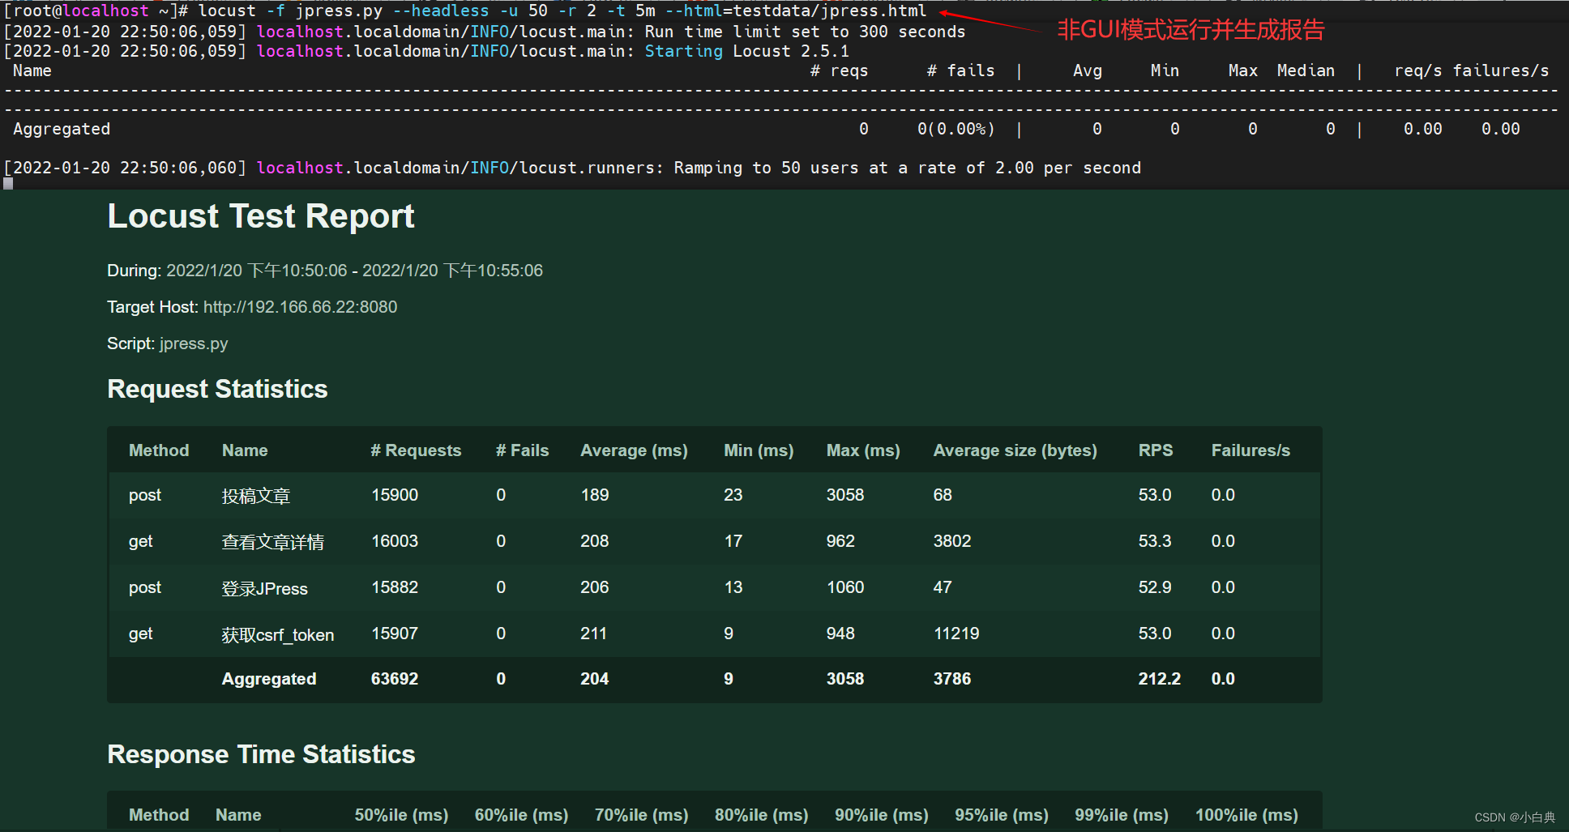Click the min value 23
Image resolution: width=1569 pixels, height=832 pixels.
(733, 495)
